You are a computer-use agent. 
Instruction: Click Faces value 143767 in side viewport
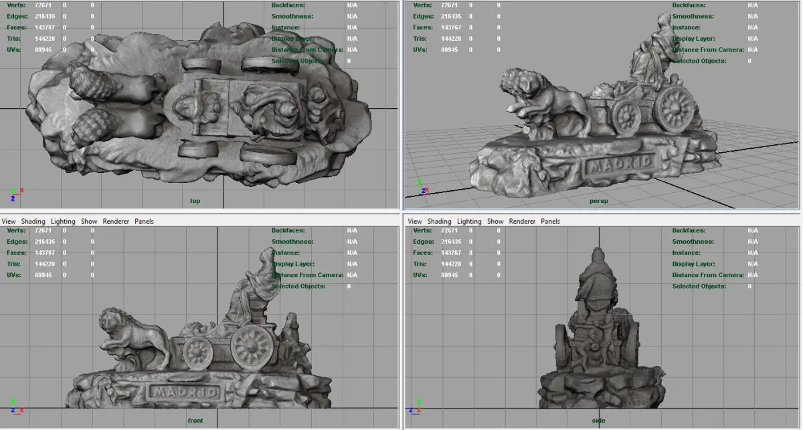pyautogui.click(x=452, y=253)
